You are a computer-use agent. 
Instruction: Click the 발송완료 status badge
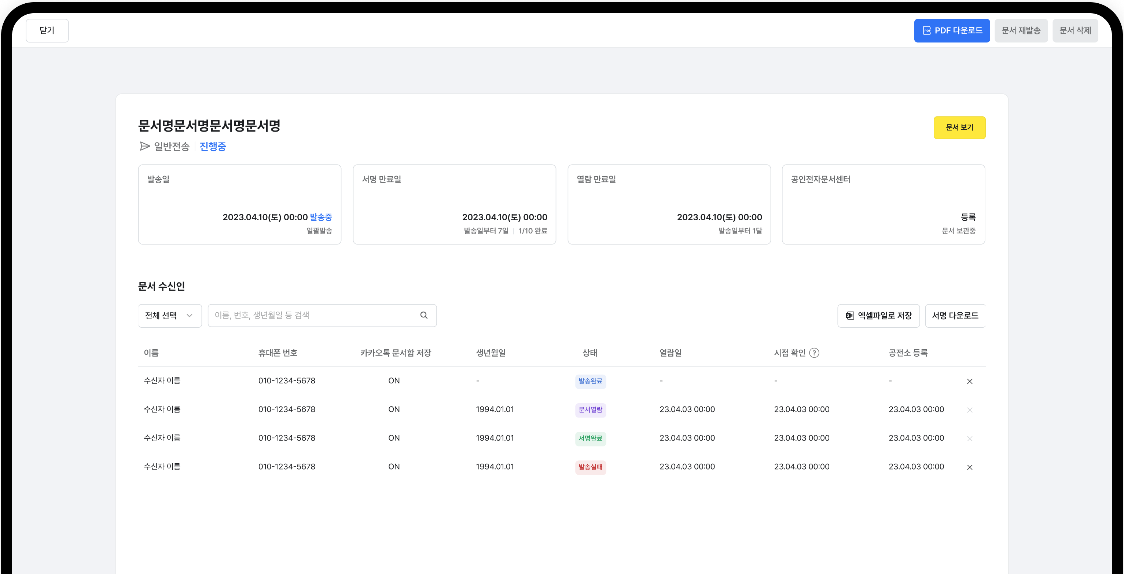(x=590, y=381)
